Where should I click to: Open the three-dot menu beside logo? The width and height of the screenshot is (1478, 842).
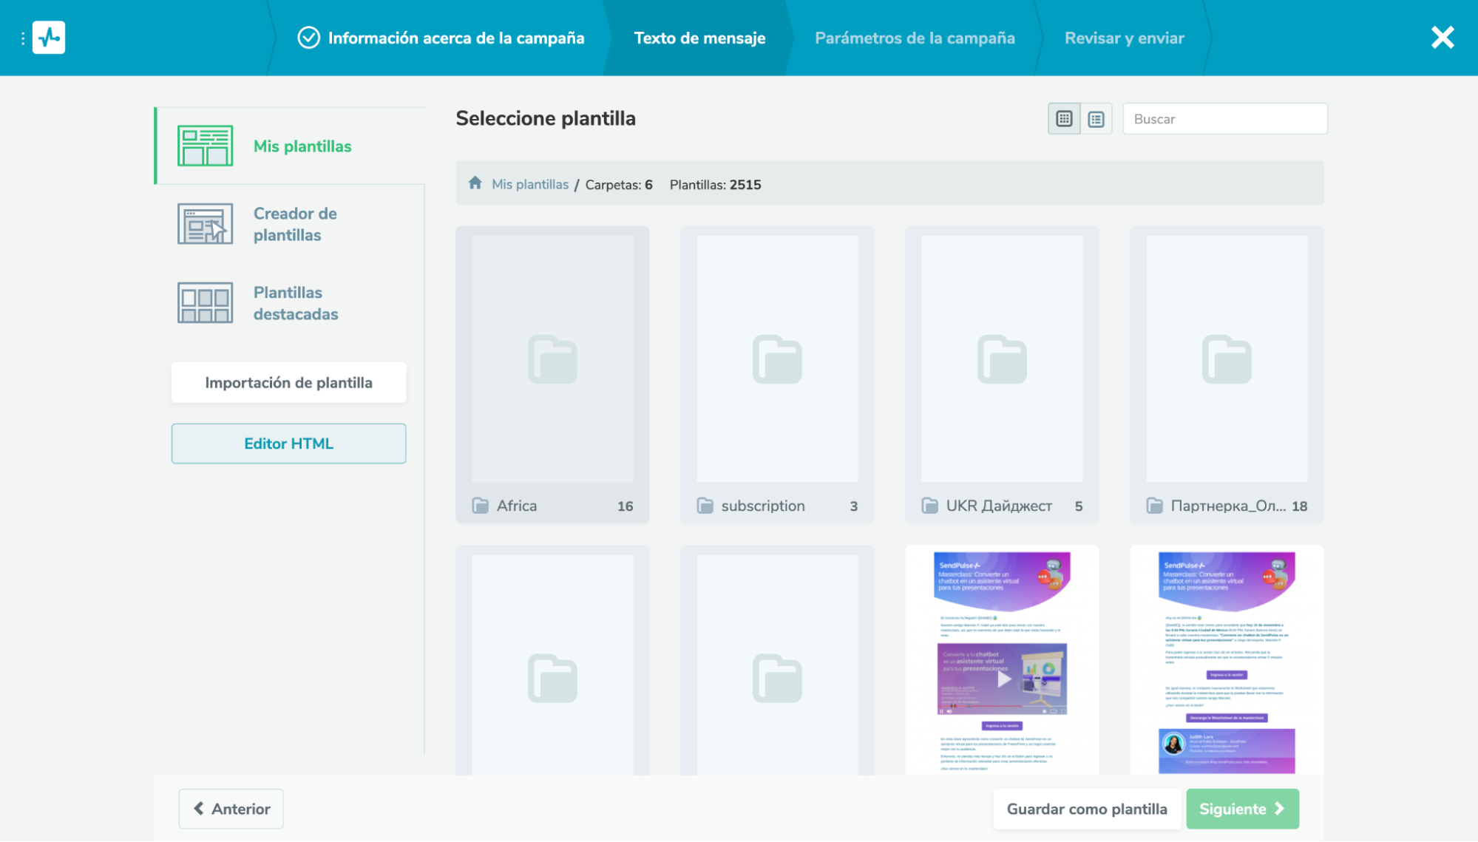[x=23, y=38]
